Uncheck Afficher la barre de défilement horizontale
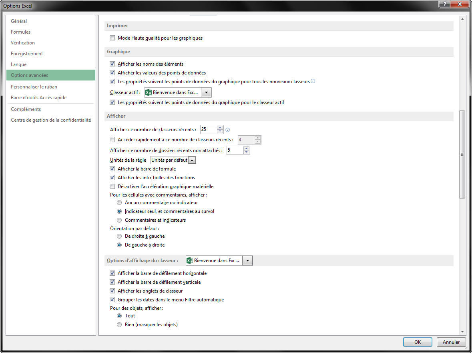 click(112, 273)
